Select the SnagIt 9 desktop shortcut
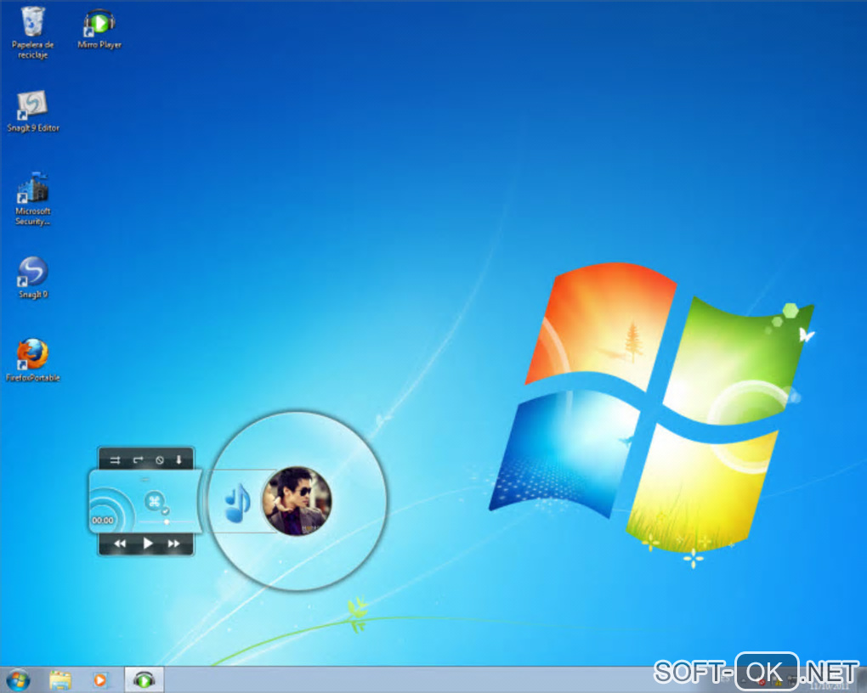Viewport: 867px width, 693px height. click(32, 278)
